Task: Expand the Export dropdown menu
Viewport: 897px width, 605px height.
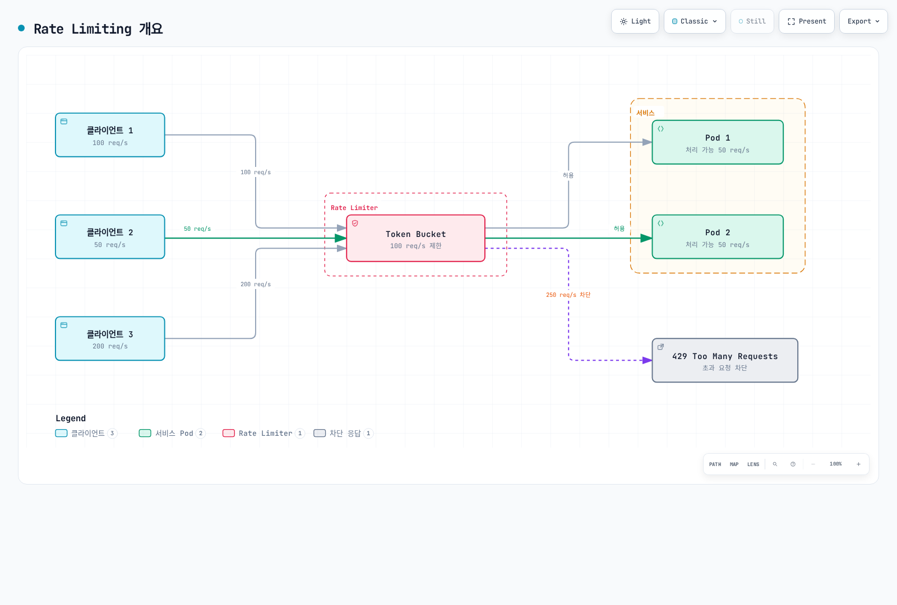Action: [863, 21]
